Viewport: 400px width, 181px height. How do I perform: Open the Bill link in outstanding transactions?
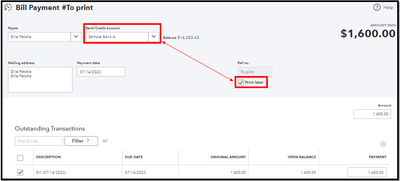(x=39, y=173)
